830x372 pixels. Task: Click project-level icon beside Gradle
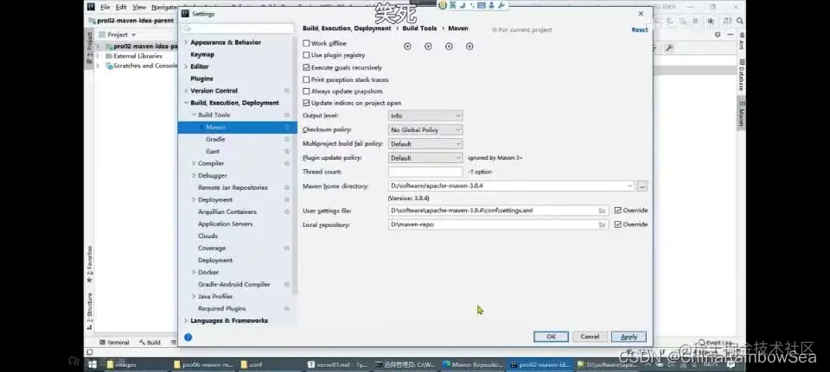(x=287, y=140)
